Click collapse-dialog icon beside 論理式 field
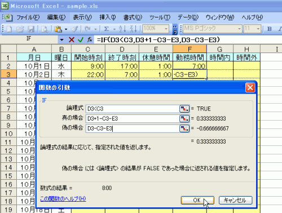The height and width of the screenshot is (213, 282). point(184,109)
